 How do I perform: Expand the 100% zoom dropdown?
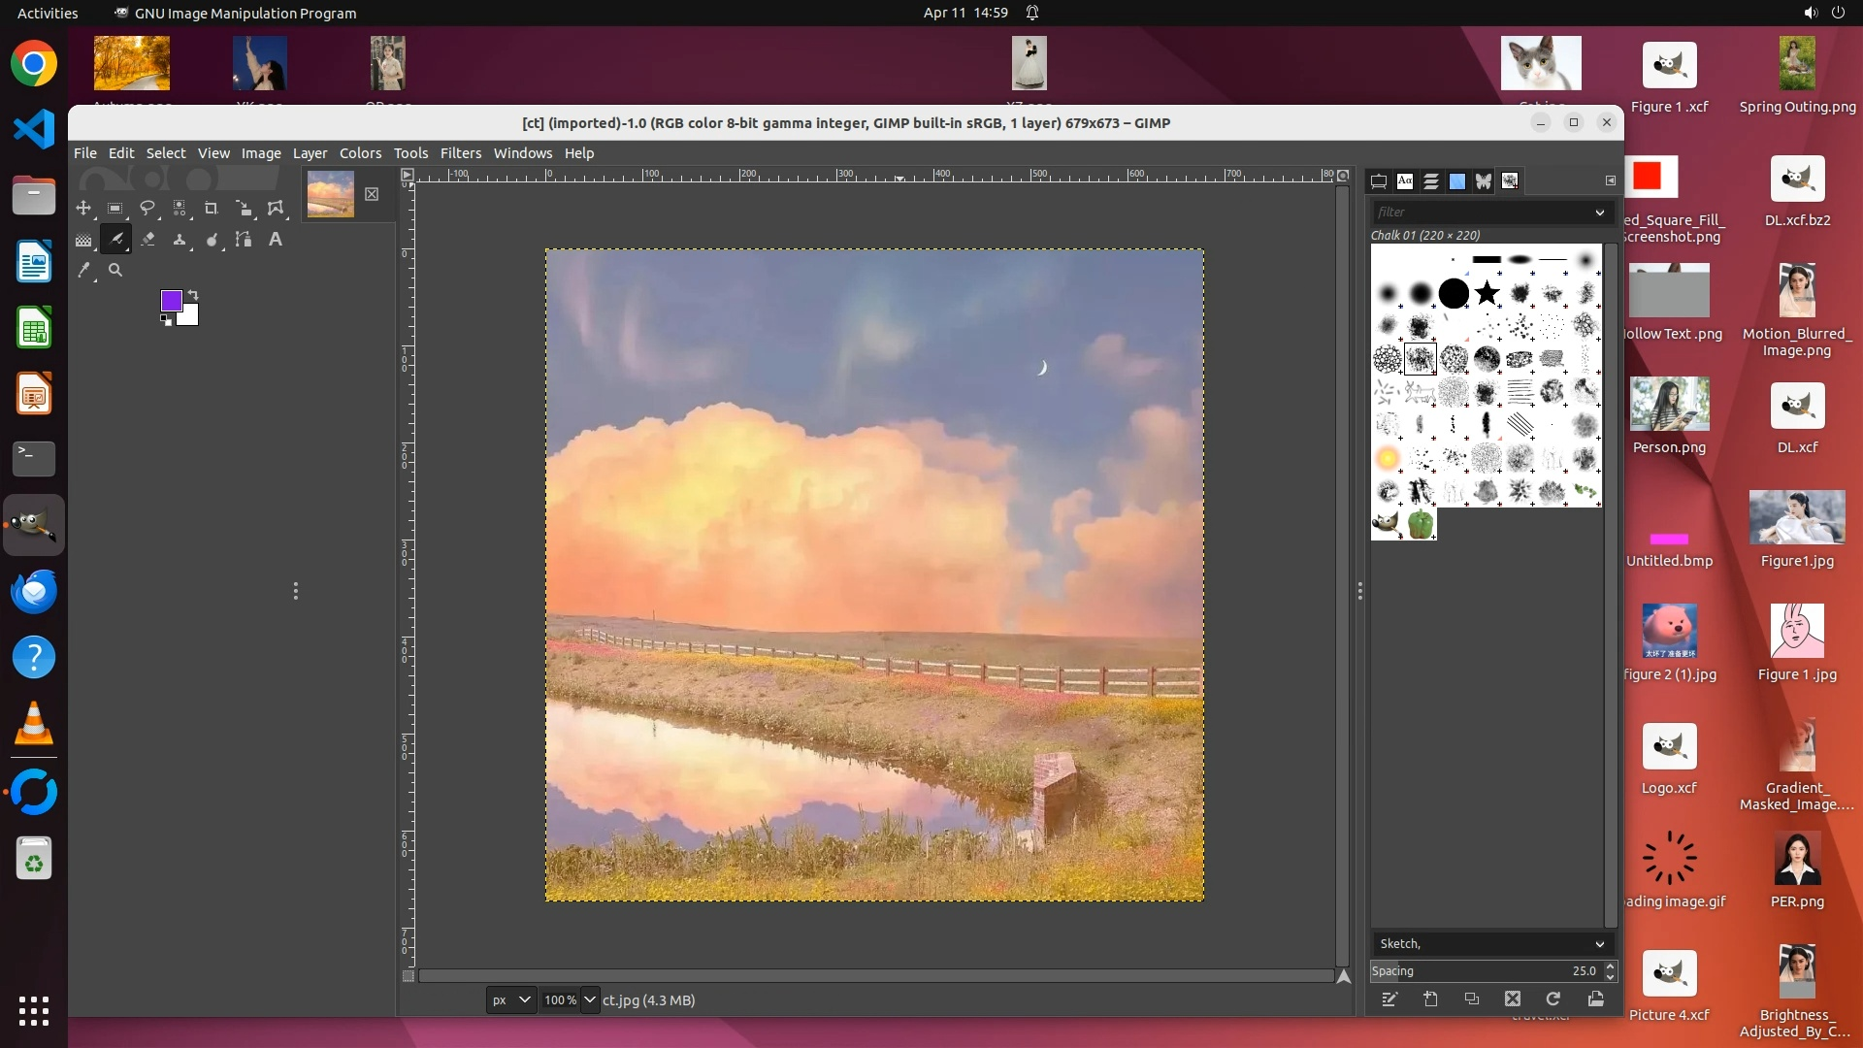pyautogui.click(x=589, y=999)
